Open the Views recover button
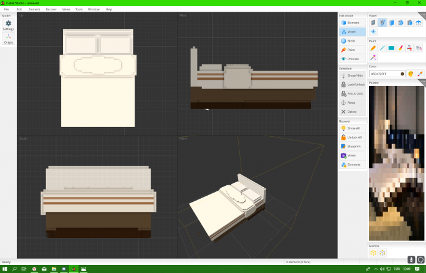 tap(353, 155)
